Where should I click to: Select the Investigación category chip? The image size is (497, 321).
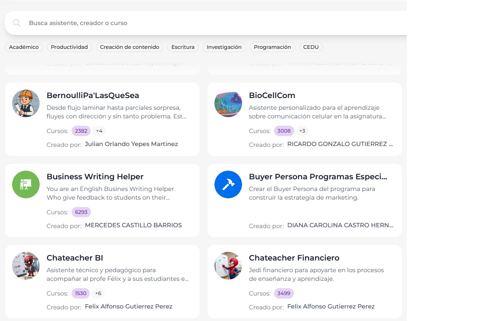pyautogui.click(x=224, y=47)
